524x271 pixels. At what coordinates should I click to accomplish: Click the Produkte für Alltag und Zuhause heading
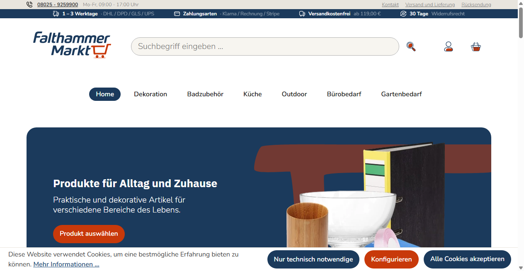tap(135, 183)
